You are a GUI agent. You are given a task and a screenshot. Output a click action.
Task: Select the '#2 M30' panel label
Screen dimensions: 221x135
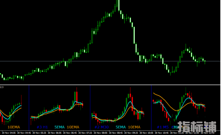(102, 127)
